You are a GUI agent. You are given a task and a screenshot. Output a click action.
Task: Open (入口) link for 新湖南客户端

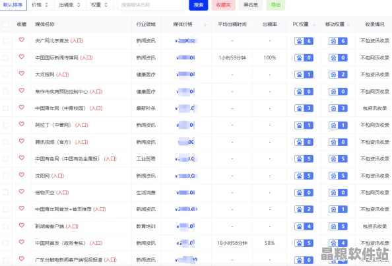pyautogui.click(x=72, y=226)
